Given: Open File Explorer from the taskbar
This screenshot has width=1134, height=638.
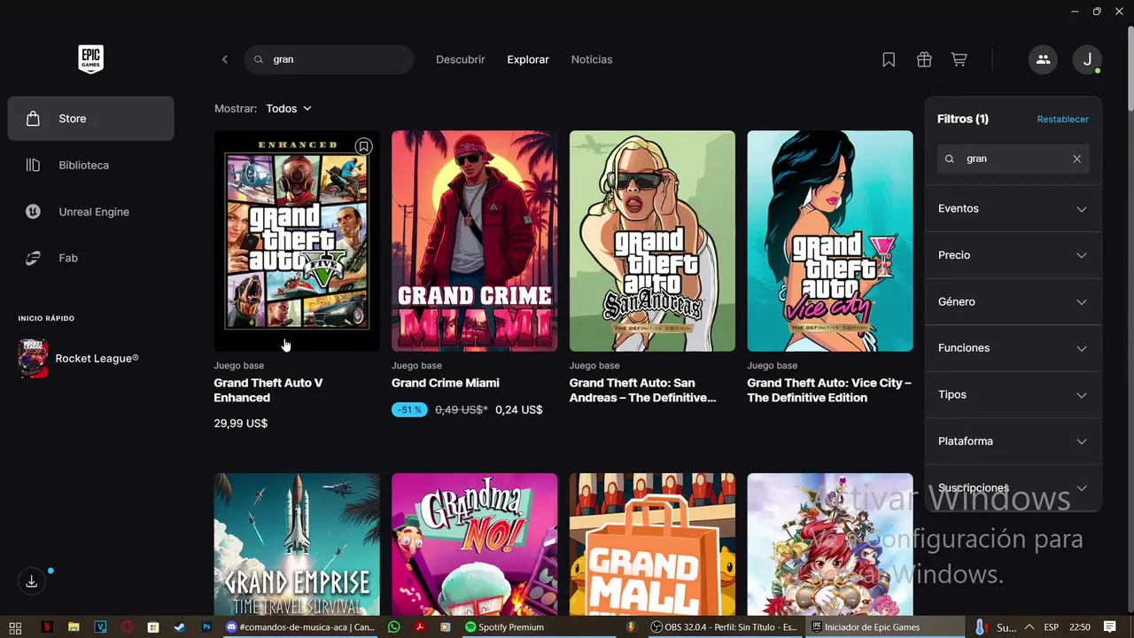Looking at the screenshot, I should [74, 627].
